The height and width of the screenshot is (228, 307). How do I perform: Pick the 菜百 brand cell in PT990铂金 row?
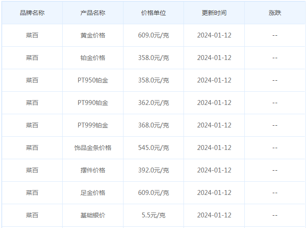[32, 103]
